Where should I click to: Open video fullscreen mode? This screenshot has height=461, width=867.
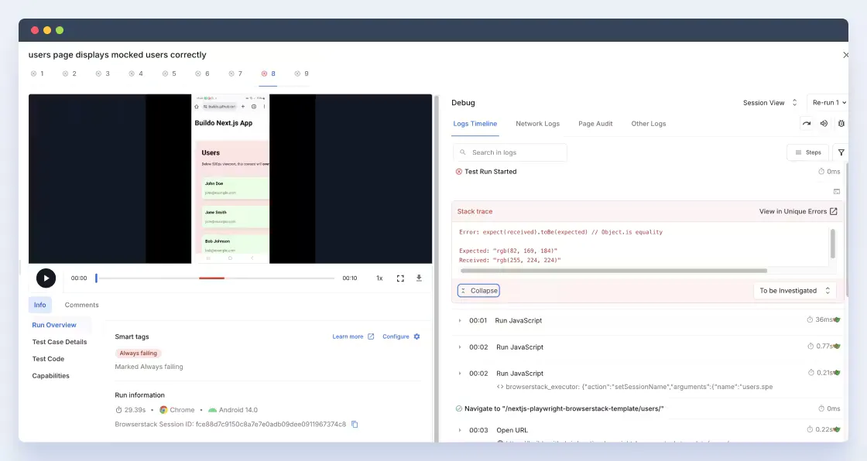(x=400, y=278)
